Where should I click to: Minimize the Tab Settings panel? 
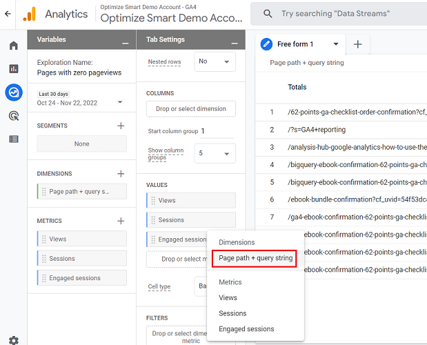(235, 43)
